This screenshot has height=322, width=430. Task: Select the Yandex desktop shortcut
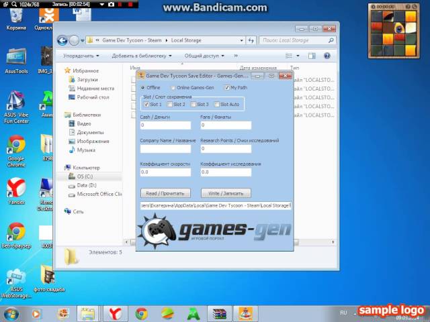coord(16,191)
